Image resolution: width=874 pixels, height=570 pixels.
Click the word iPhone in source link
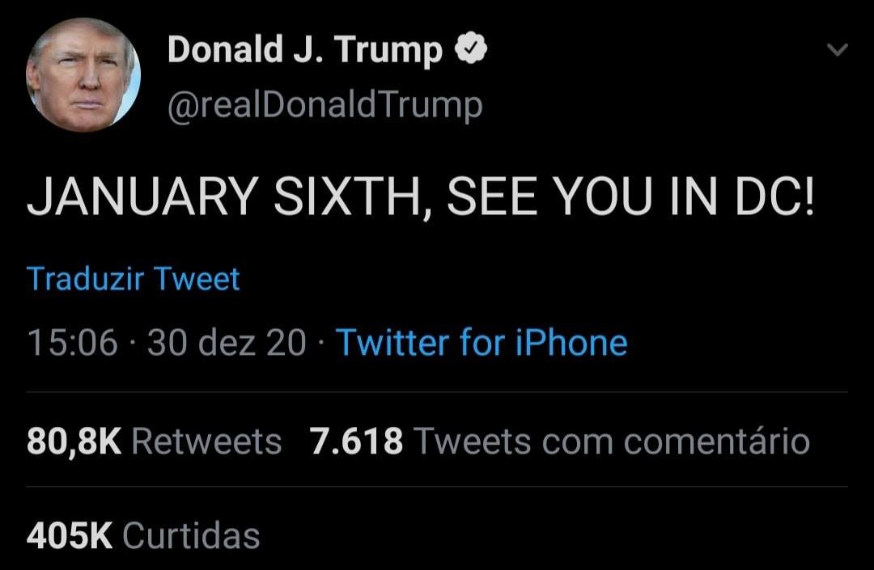pyautogui.click(x=571, y=343)
